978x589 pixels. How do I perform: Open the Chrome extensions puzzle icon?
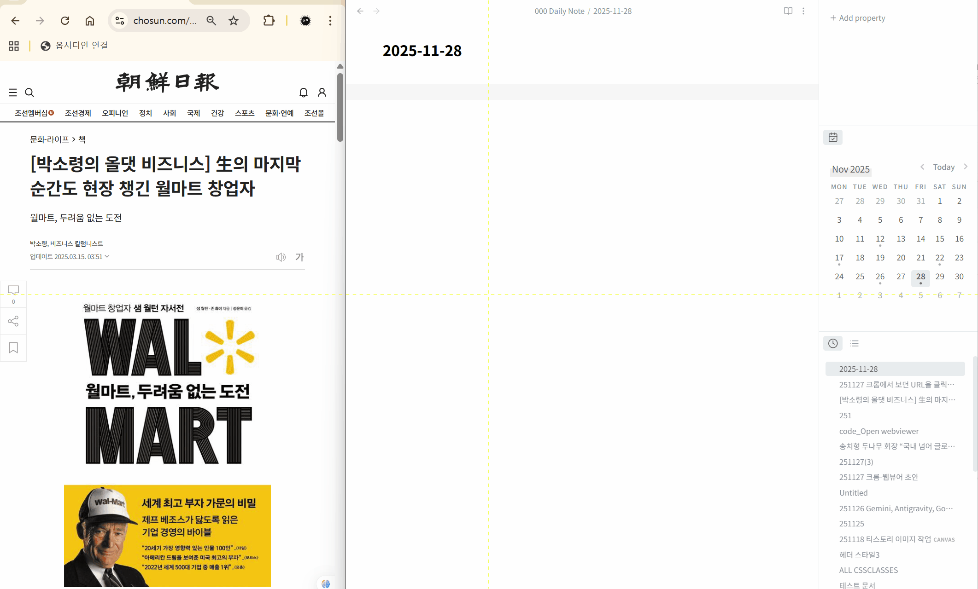(x=269, y=21)
